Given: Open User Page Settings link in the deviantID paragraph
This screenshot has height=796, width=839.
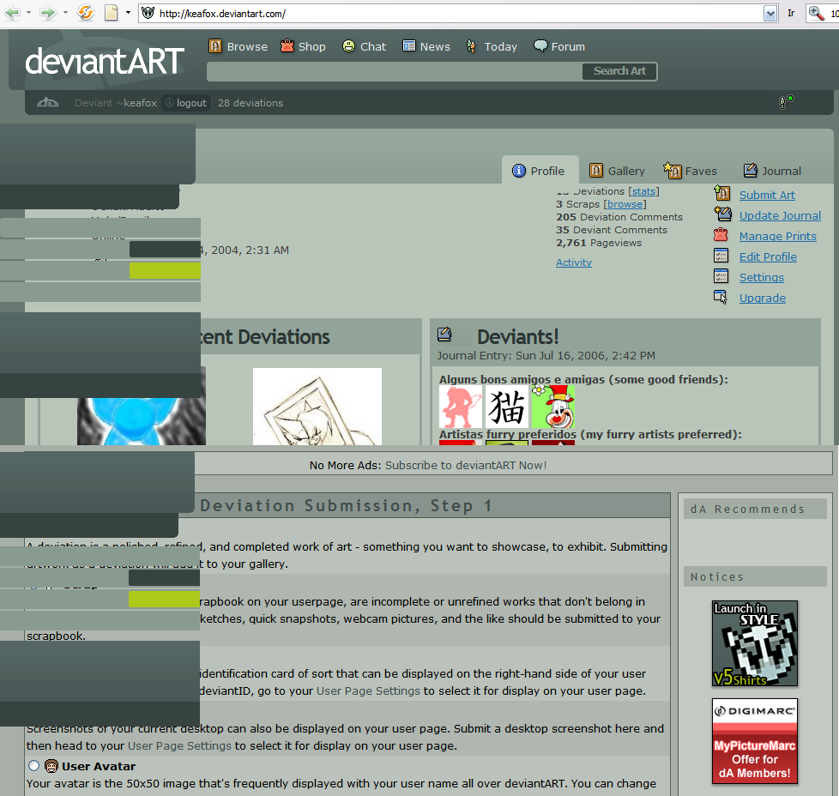Looking at the screenshot, I should tap(368, 690).
